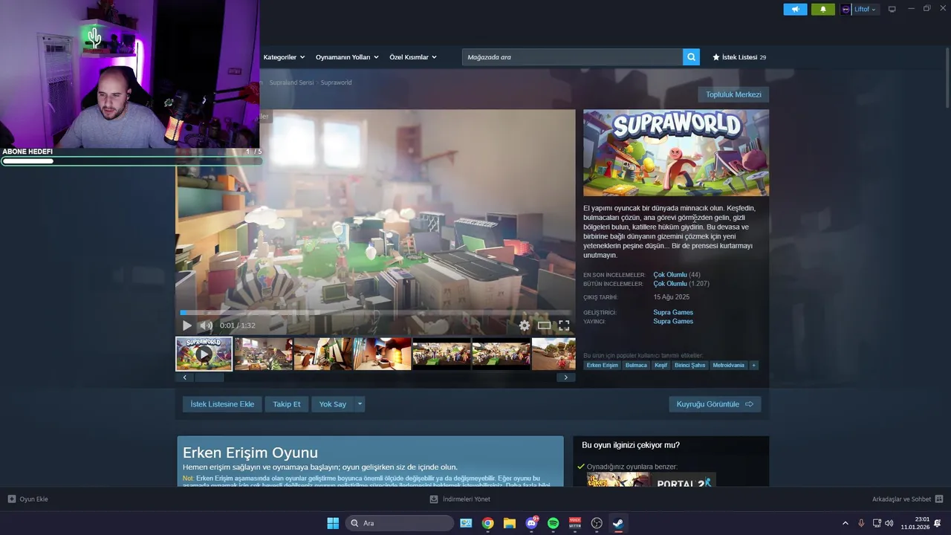This screenshot has height=535, width=951.
Task: Open the Windows notification bell in tray
Action: pos(938,523)
